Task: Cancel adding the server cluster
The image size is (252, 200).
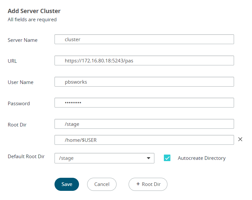Action: click(x=102, y=184)
